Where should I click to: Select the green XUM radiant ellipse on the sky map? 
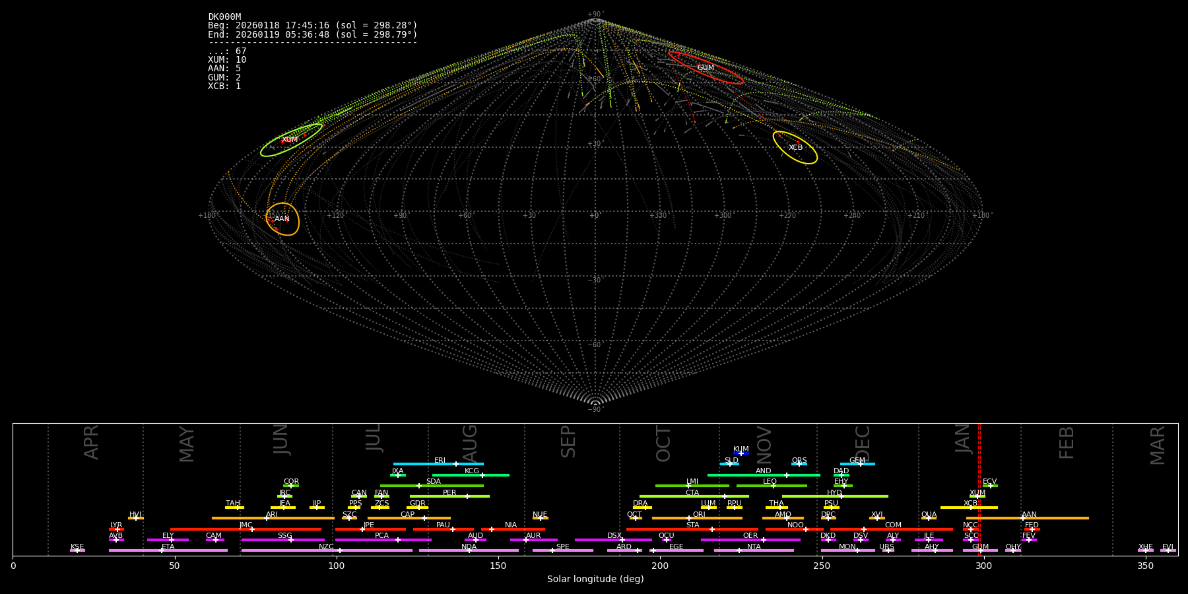tap(291, 140)
